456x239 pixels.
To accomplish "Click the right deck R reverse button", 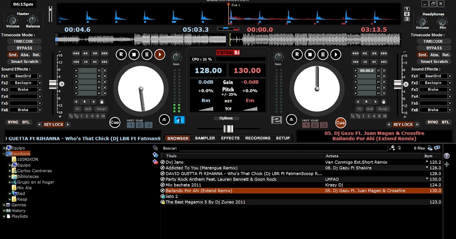I will 297,55.
